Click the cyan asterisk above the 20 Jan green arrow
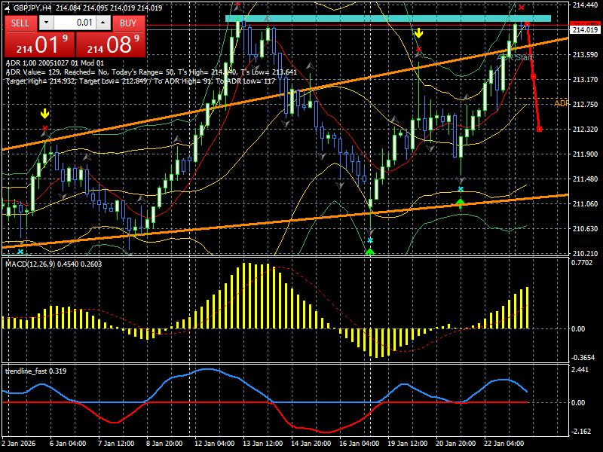This screenshot has height=452, width=603. point(461,189)
